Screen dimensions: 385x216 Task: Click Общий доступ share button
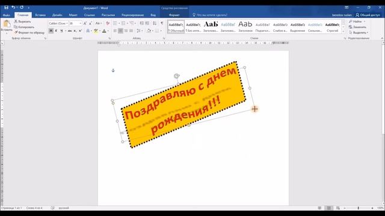368,15
